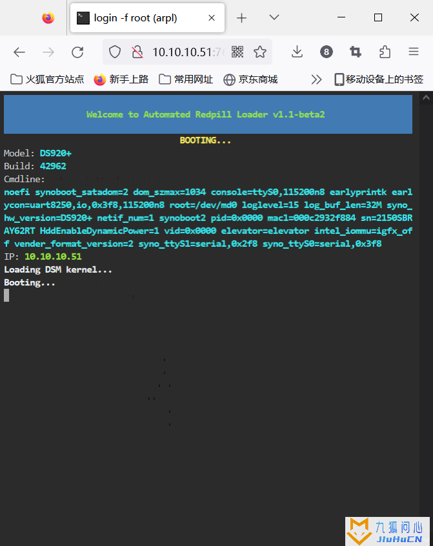Open the 火狐官方站点 bookmark folder
Viewport: 433px width, 546px height.
click(x=47, y=79)
